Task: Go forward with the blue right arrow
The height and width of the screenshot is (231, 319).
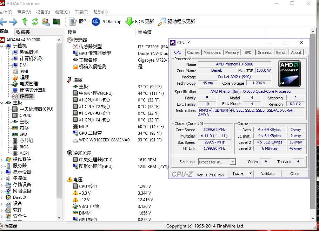Action: pos(13,21)
